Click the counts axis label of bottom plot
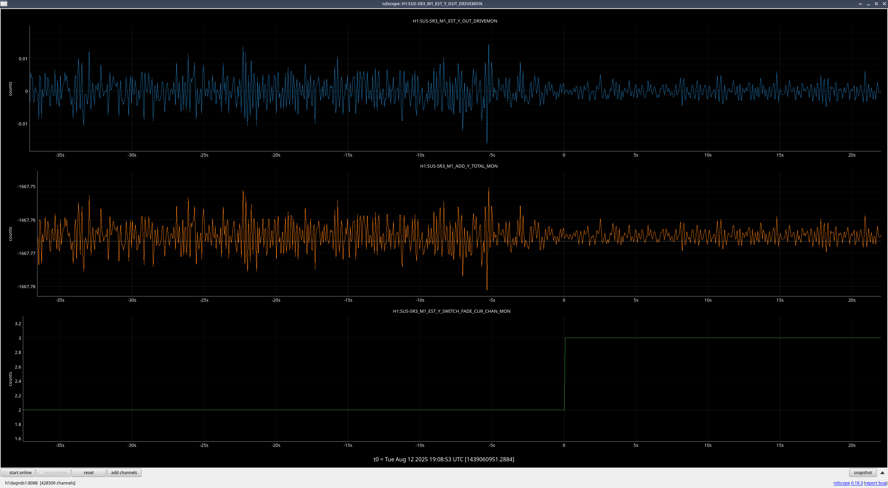Viewport: 888px width, 488px height. point(10,379)
